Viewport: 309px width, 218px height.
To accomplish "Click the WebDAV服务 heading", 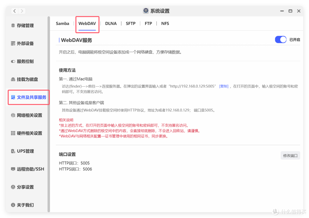I will coord(76,40).
